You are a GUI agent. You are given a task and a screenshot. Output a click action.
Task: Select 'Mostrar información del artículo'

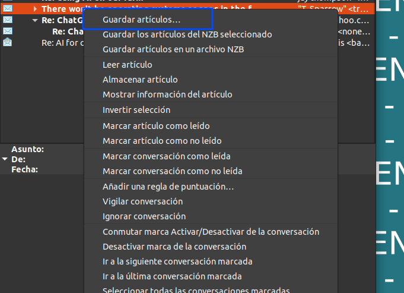211,94
